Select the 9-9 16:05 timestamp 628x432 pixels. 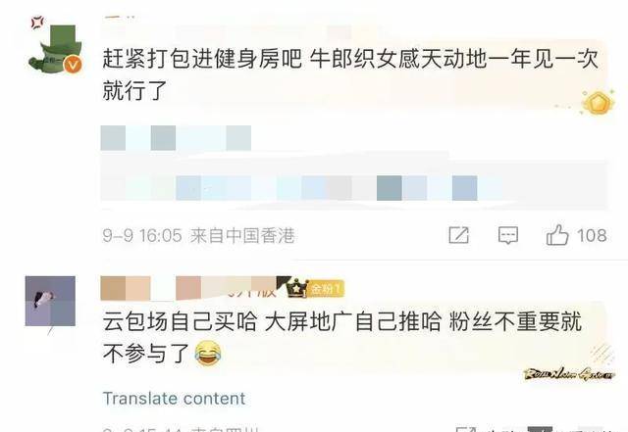[x=142, y=236]
